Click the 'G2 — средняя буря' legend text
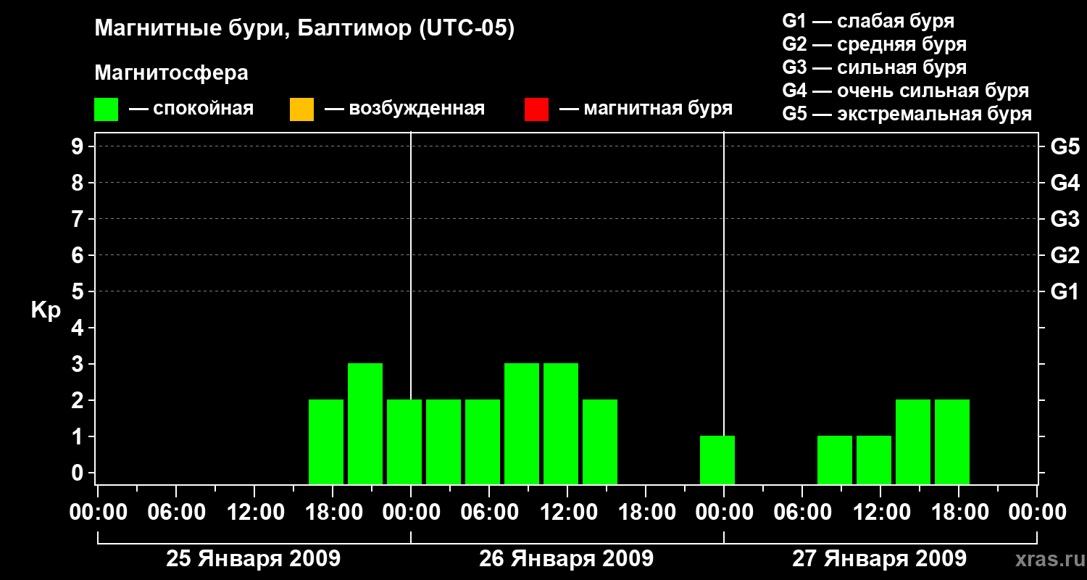 [x=875, y=45]
